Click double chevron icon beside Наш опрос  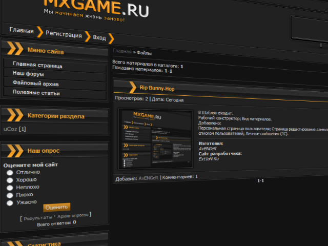click(x=15, y=151)
